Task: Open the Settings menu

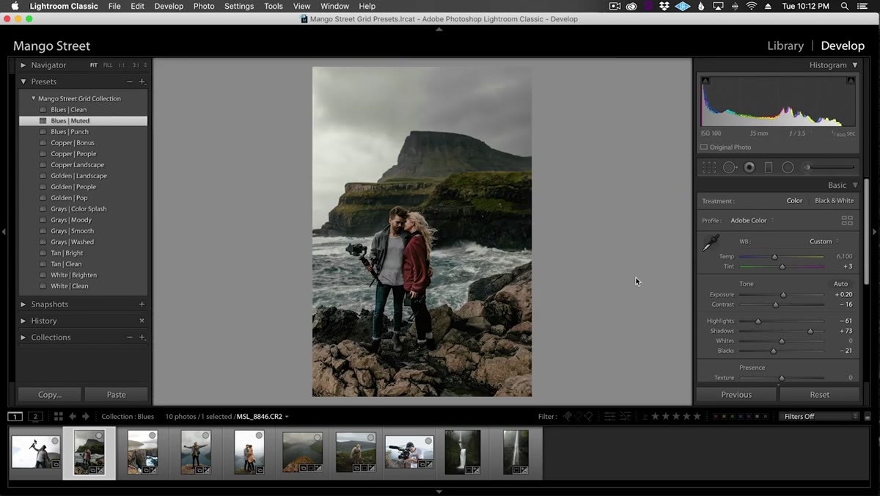Action: [239, 6]
